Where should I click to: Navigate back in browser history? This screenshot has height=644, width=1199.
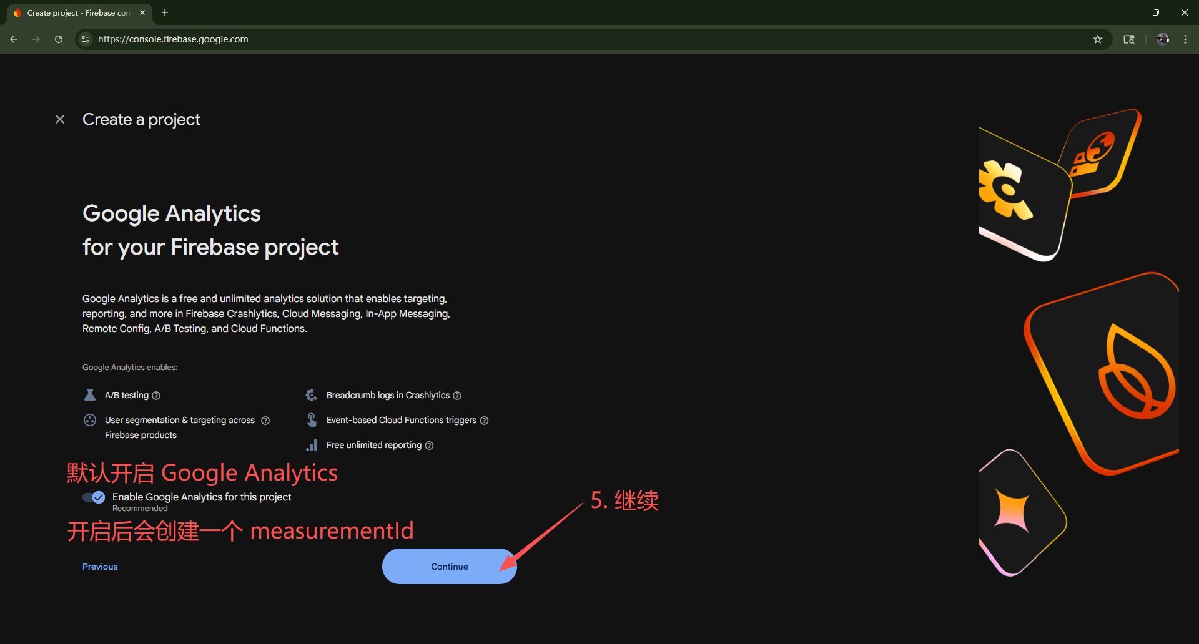click(x=14, y=39)
